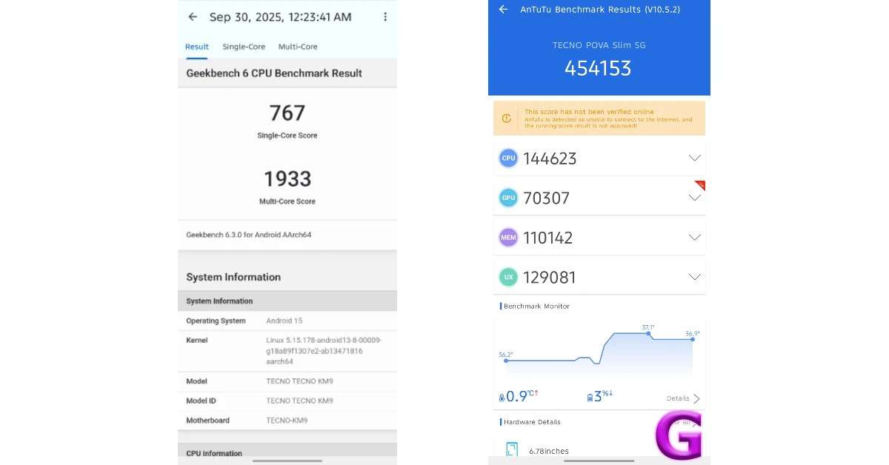Viewport: 889px width, 465px height.
Task: Tap the GPU score icon
Action: click(508, 198)
